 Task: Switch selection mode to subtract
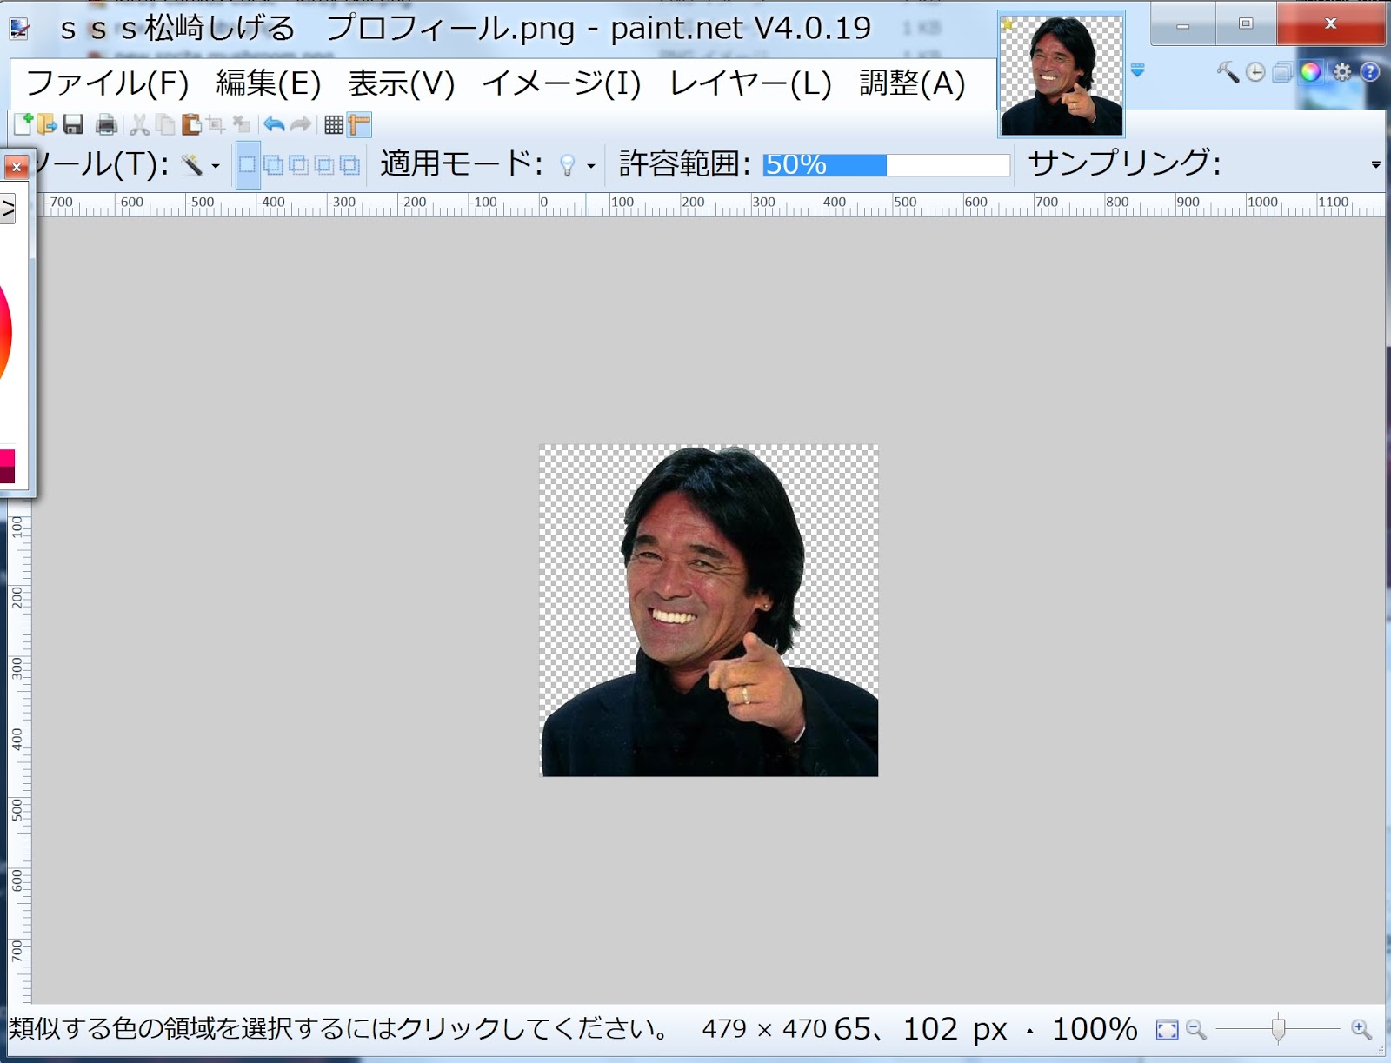coord(299,165)
